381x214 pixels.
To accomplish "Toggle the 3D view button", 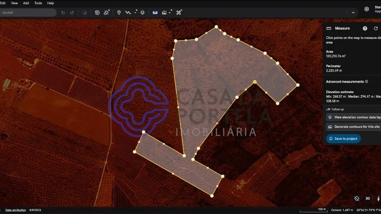I will coord(367,198).
